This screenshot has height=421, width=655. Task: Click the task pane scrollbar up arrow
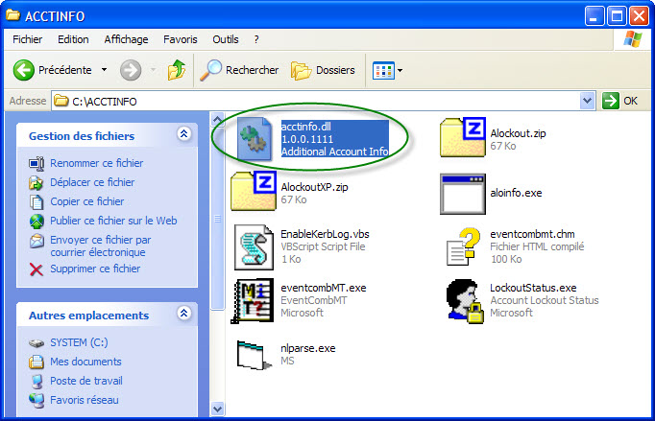[217, 120]
